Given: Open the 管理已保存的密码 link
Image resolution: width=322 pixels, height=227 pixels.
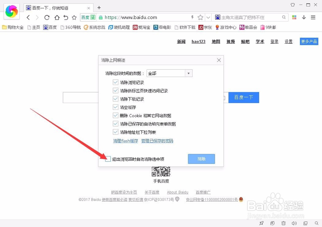Looking at the screenshot, I should 157,141.
